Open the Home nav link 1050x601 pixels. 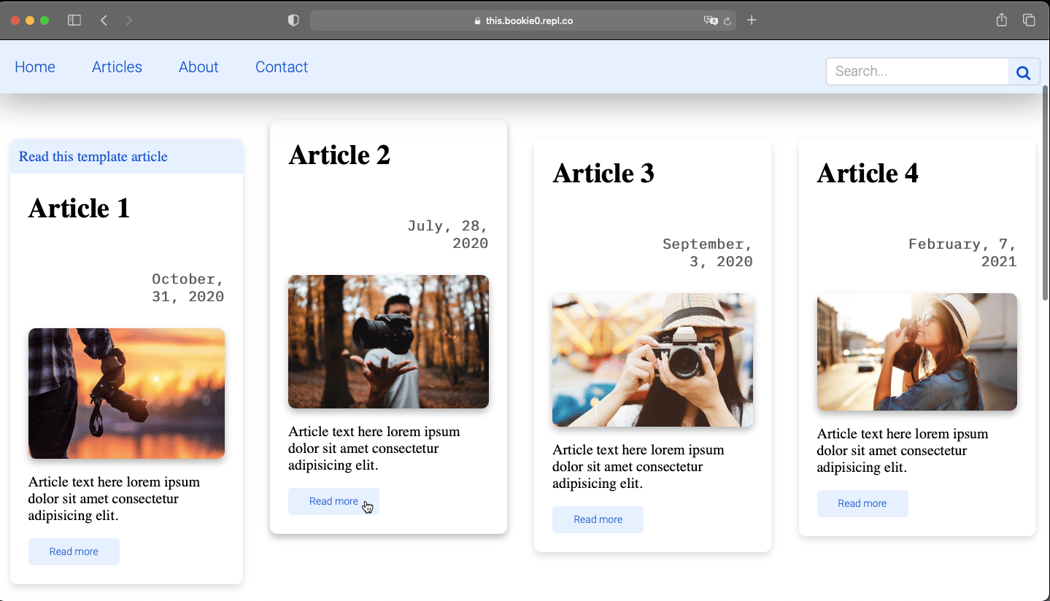35,67
